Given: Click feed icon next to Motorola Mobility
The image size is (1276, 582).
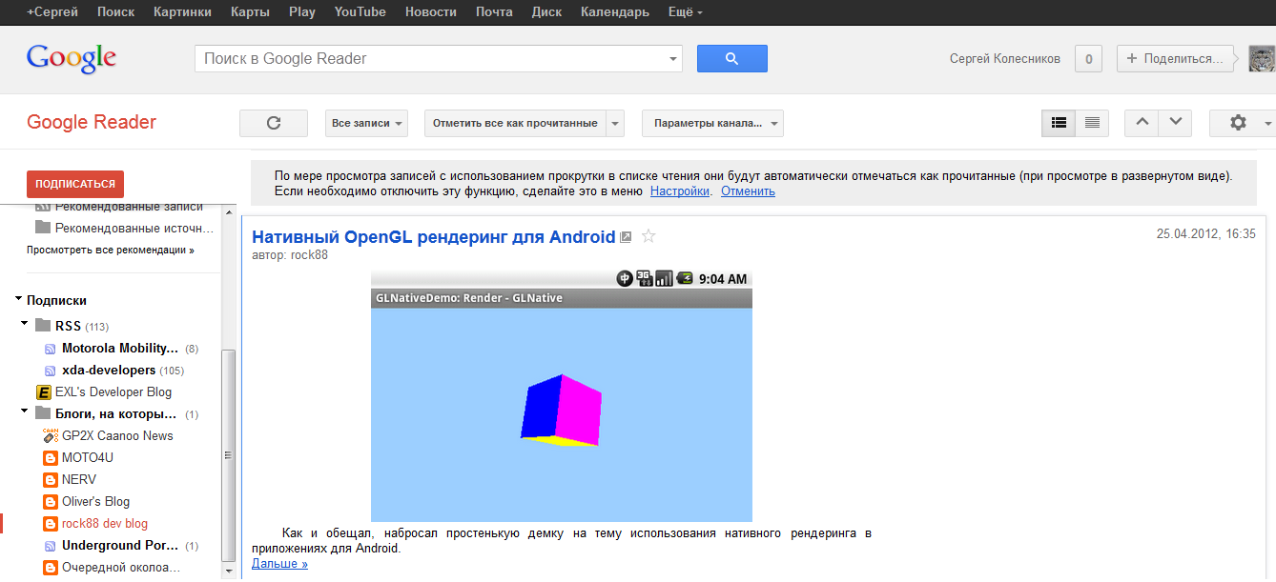Looking at the screenshot, I should (51, 349).
